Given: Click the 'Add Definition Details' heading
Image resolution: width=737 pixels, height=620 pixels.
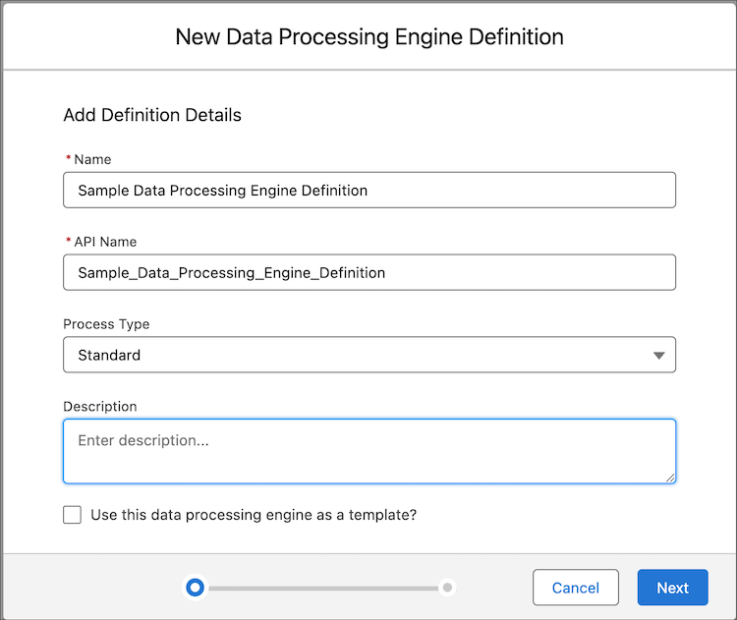Looking at the screenshot, I should tap(152, 115).
